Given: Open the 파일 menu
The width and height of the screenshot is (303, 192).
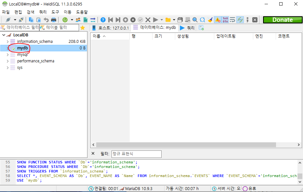Looking at the screenshot, I should [6, 12].
